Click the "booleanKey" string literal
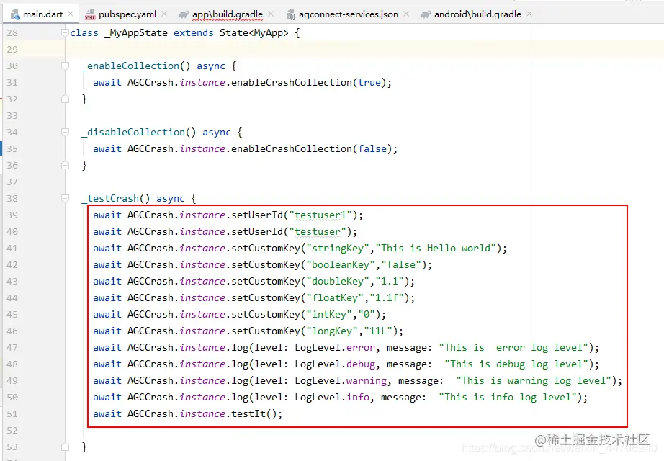The image size is (664, 461). [341, 265]
